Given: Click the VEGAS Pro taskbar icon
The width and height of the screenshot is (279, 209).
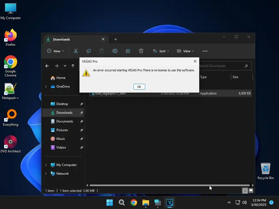Looking at the screenshot, I should tap(169, 202).
